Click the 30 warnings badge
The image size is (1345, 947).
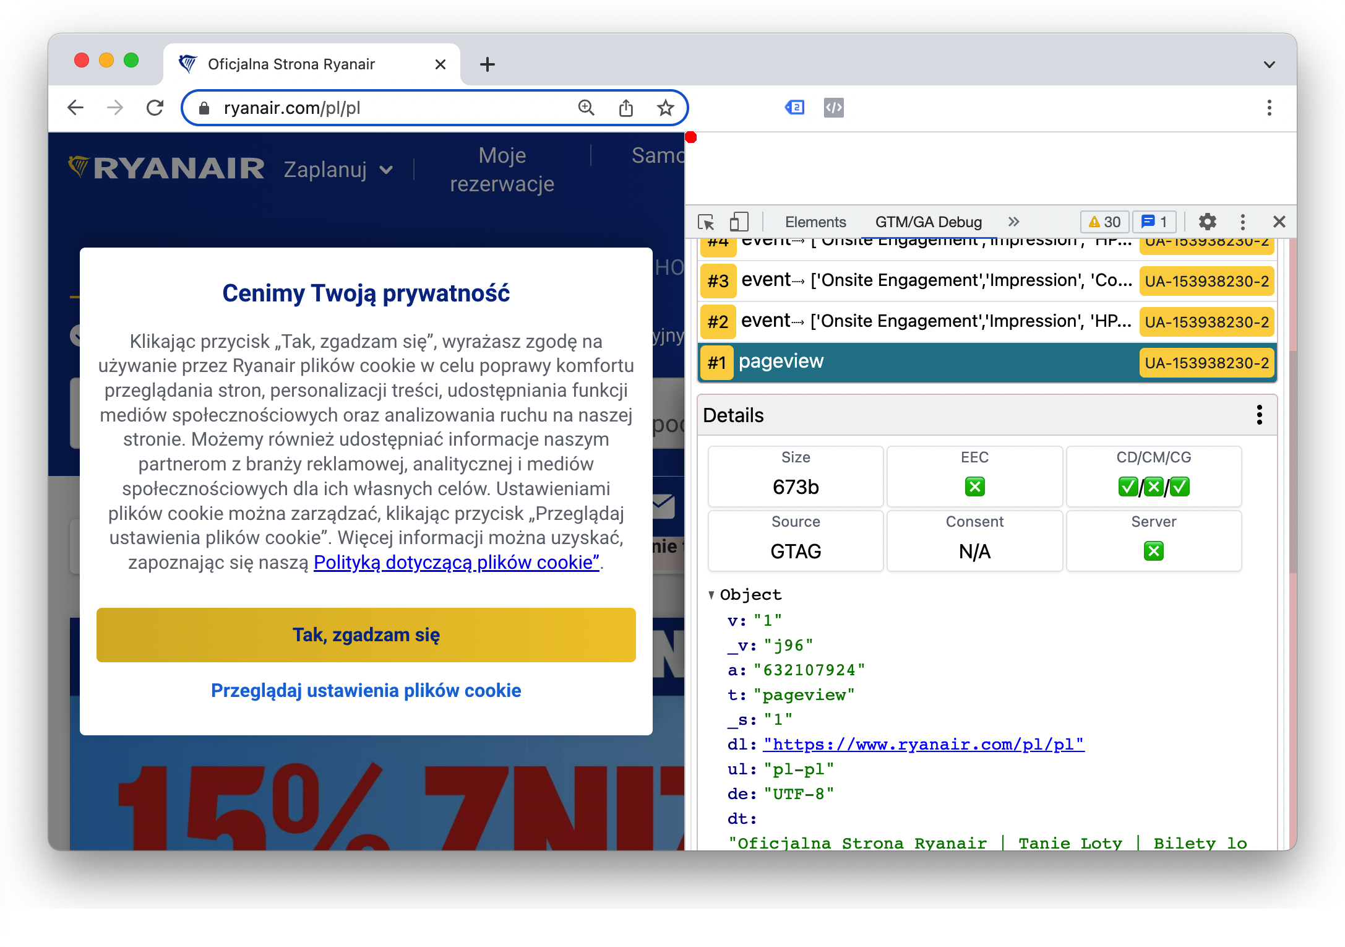coord(1104,222)
